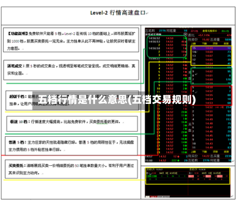The image size is (238, 202).
Task: Click the red button at top of quote panel
Action: (x=194, y=31)
